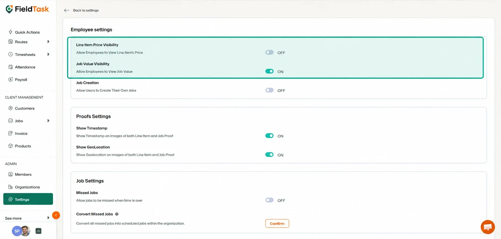Click the Payroll icon in sidebar
This screenshot has height=239, width=501.
[x=11, y=79]
